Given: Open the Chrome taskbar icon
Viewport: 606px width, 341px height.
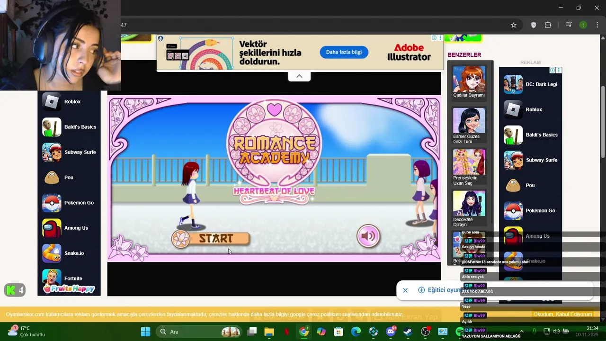Looking at the screenshot, I should tap(304, 332).
